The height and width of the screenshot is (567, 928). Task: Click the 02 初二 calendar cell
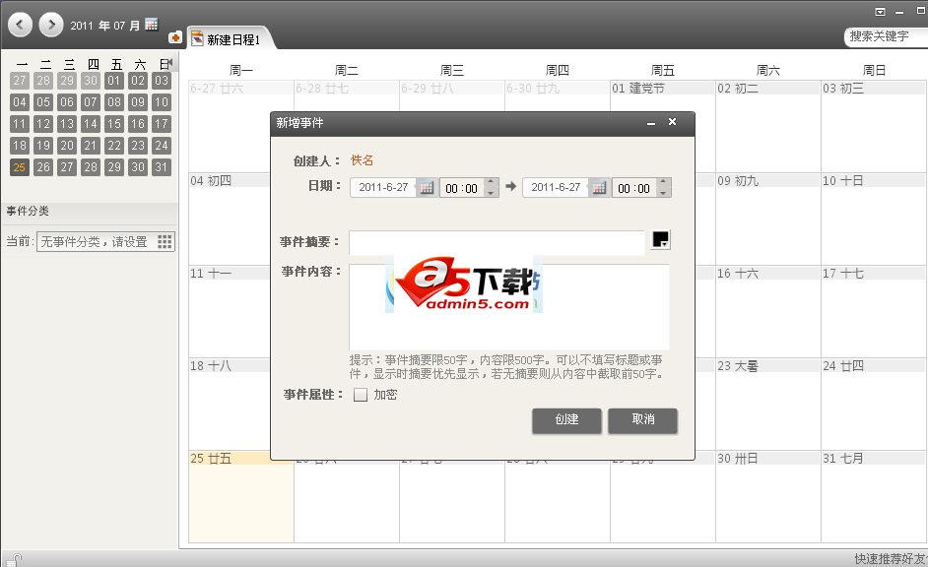pyautogui.click(x=767, y=126)
